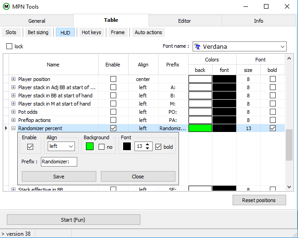
Task: Click the current row arrow indicator
Action: coord(6,128)
